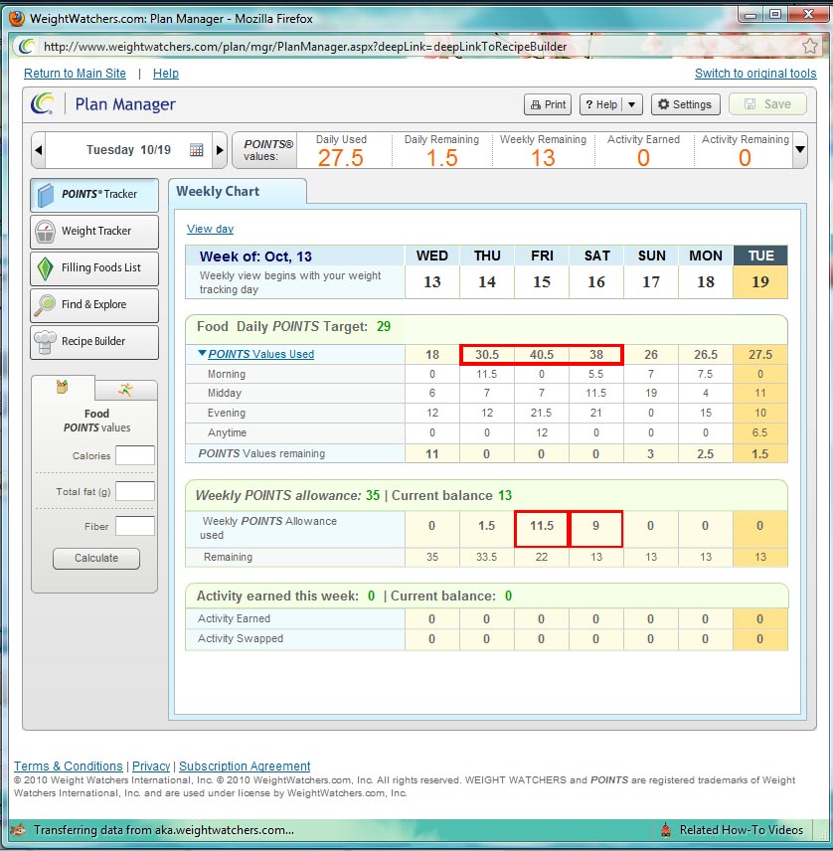The height and width of the screenshot is (851, 833).
Task: Click the Daily Used 27.5 value
Action: [x=340, y=158]
